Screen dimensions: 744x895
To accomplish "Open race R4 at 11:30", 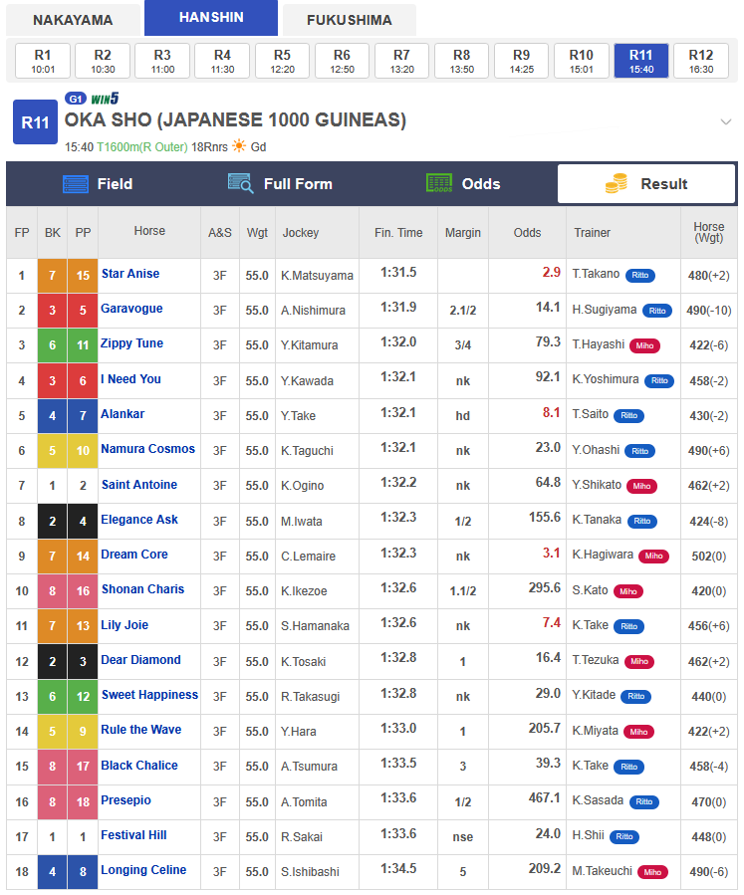I will tap(222, 61).
